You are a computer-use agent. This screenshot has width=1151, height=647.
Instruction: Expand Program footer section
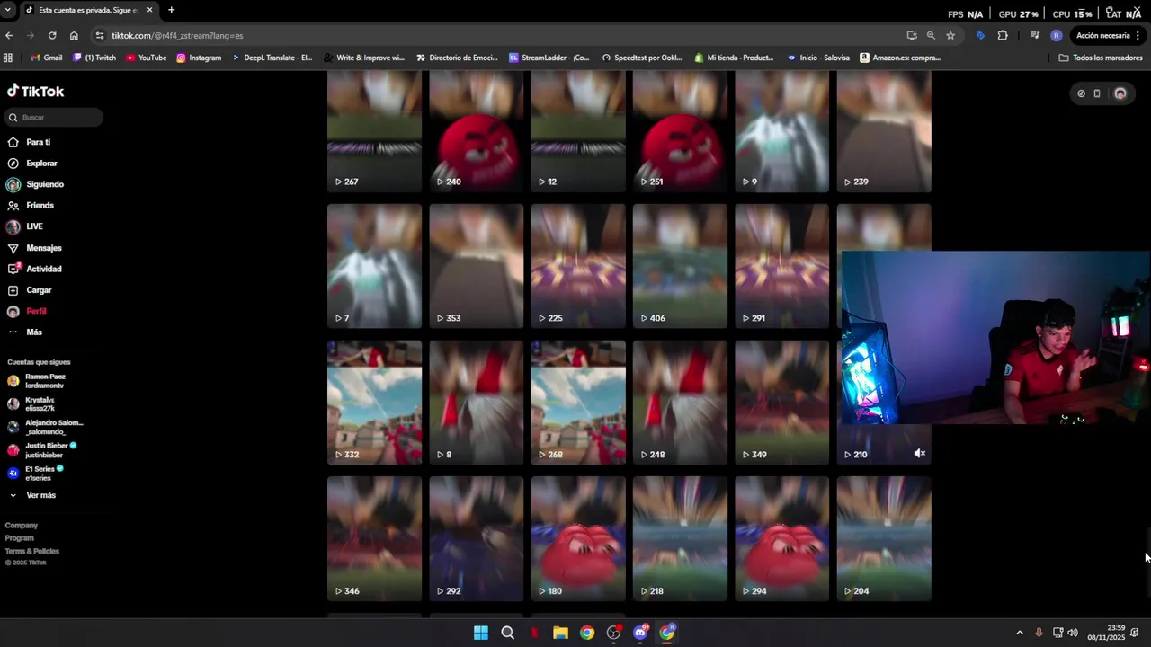pyautogui.click(x=20, y=538)
